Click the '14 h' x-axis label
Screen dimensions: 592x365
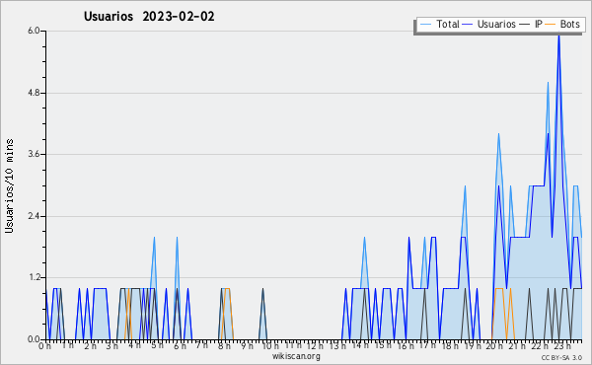coord(360,346)
